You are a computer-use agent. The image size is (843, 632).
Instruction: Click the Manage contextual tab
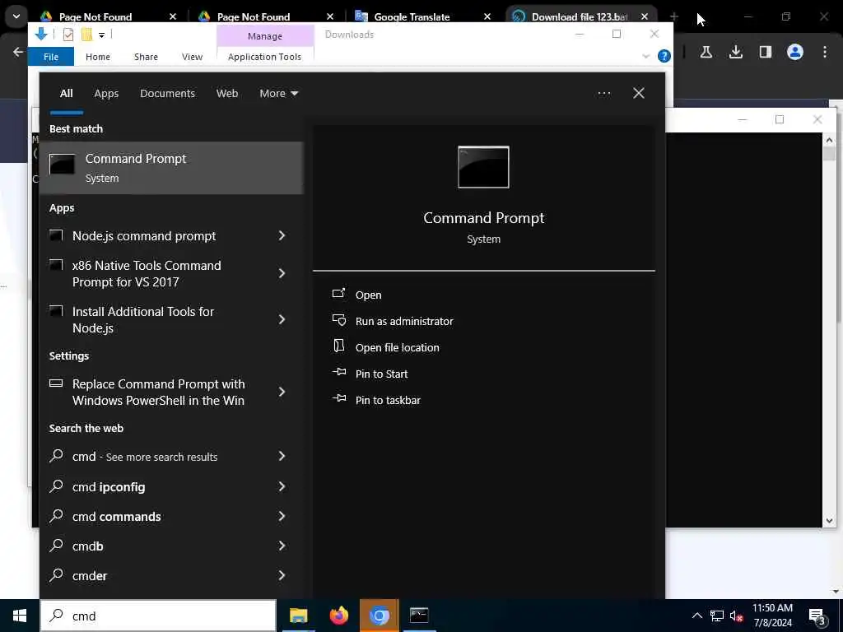point(265,36)
